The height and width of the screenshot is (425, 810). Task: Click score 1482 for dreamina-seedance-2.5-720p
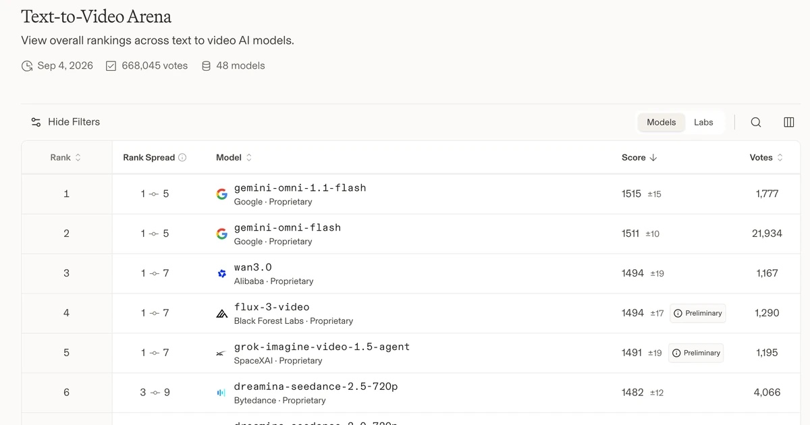(x=632, y=392)
